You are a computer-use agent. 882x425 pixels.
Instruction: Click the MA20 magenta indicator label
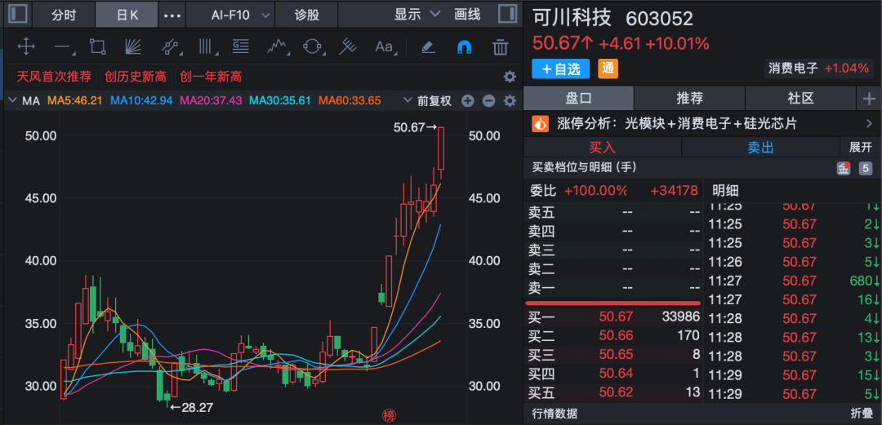pyautogui.click(x=211, y=101)
